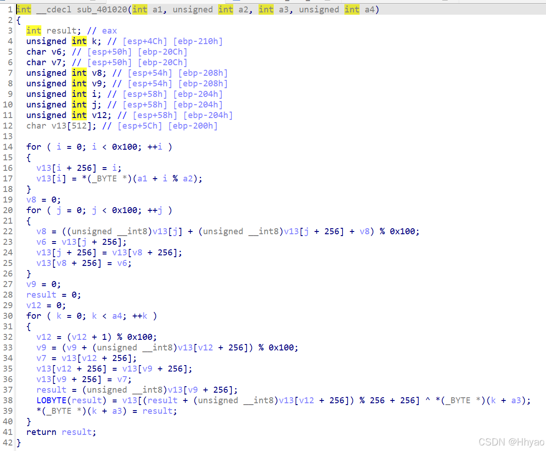Click v7 at the end of line 36

point(122,379)
